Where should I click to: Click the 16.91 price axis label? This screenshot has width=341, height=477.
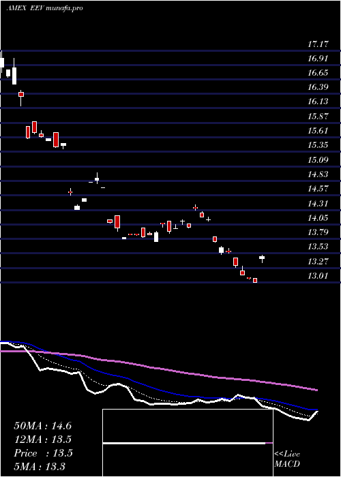point(318,58)
